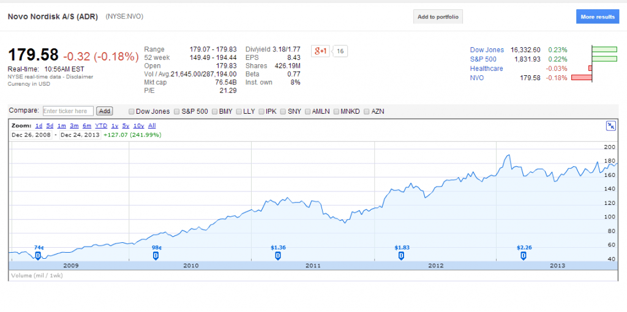Click the 76.54B market cap value
The width and height of the screenshot is (627, 312).
click(x=225, y=83)
